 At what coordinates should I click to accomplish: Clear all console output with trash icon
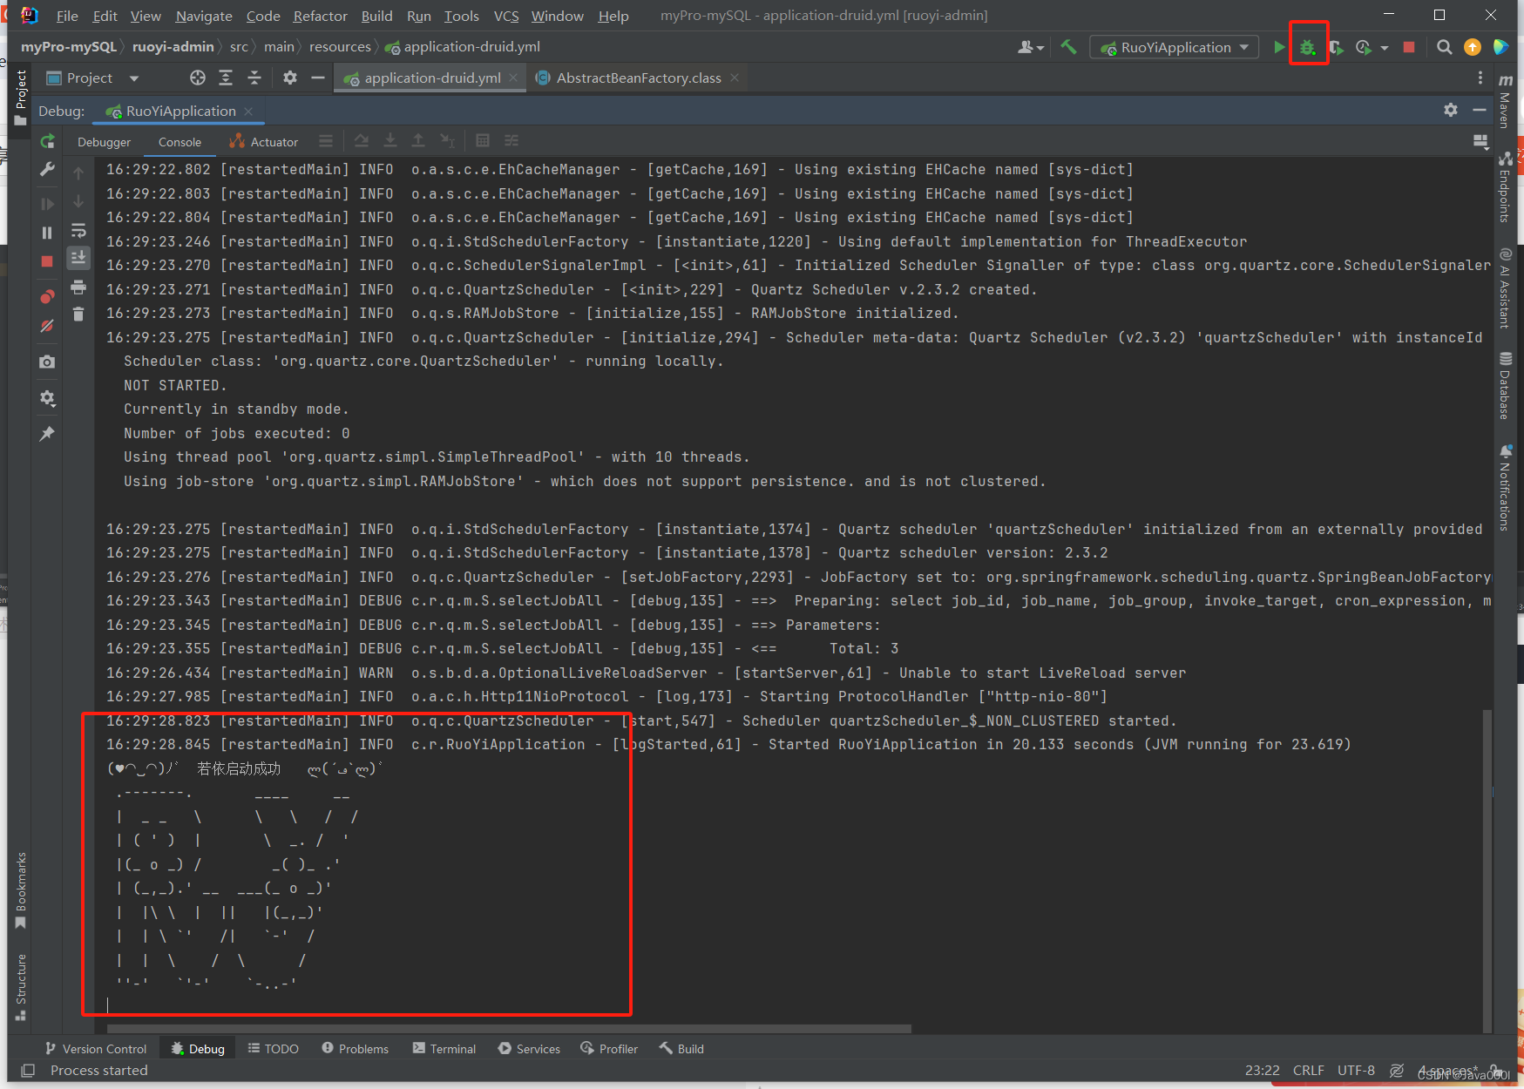coord(78,315)
